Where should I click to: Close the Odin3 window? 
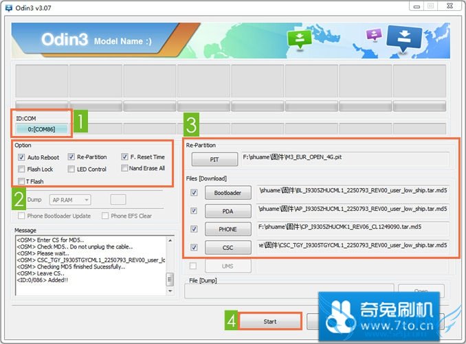point(450,6)
